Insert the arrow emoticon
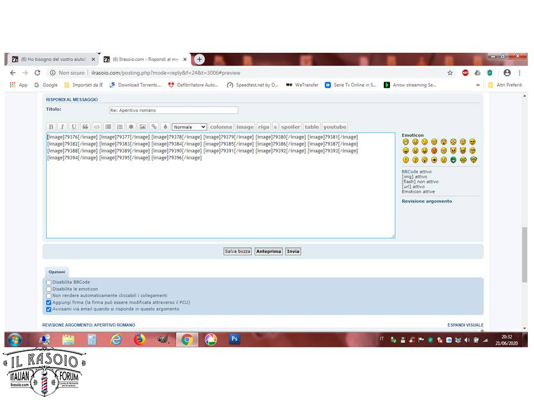Viewport: 534px width, 400px height. 434,160
